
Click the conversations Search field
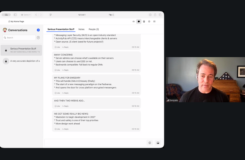(19, 38)
